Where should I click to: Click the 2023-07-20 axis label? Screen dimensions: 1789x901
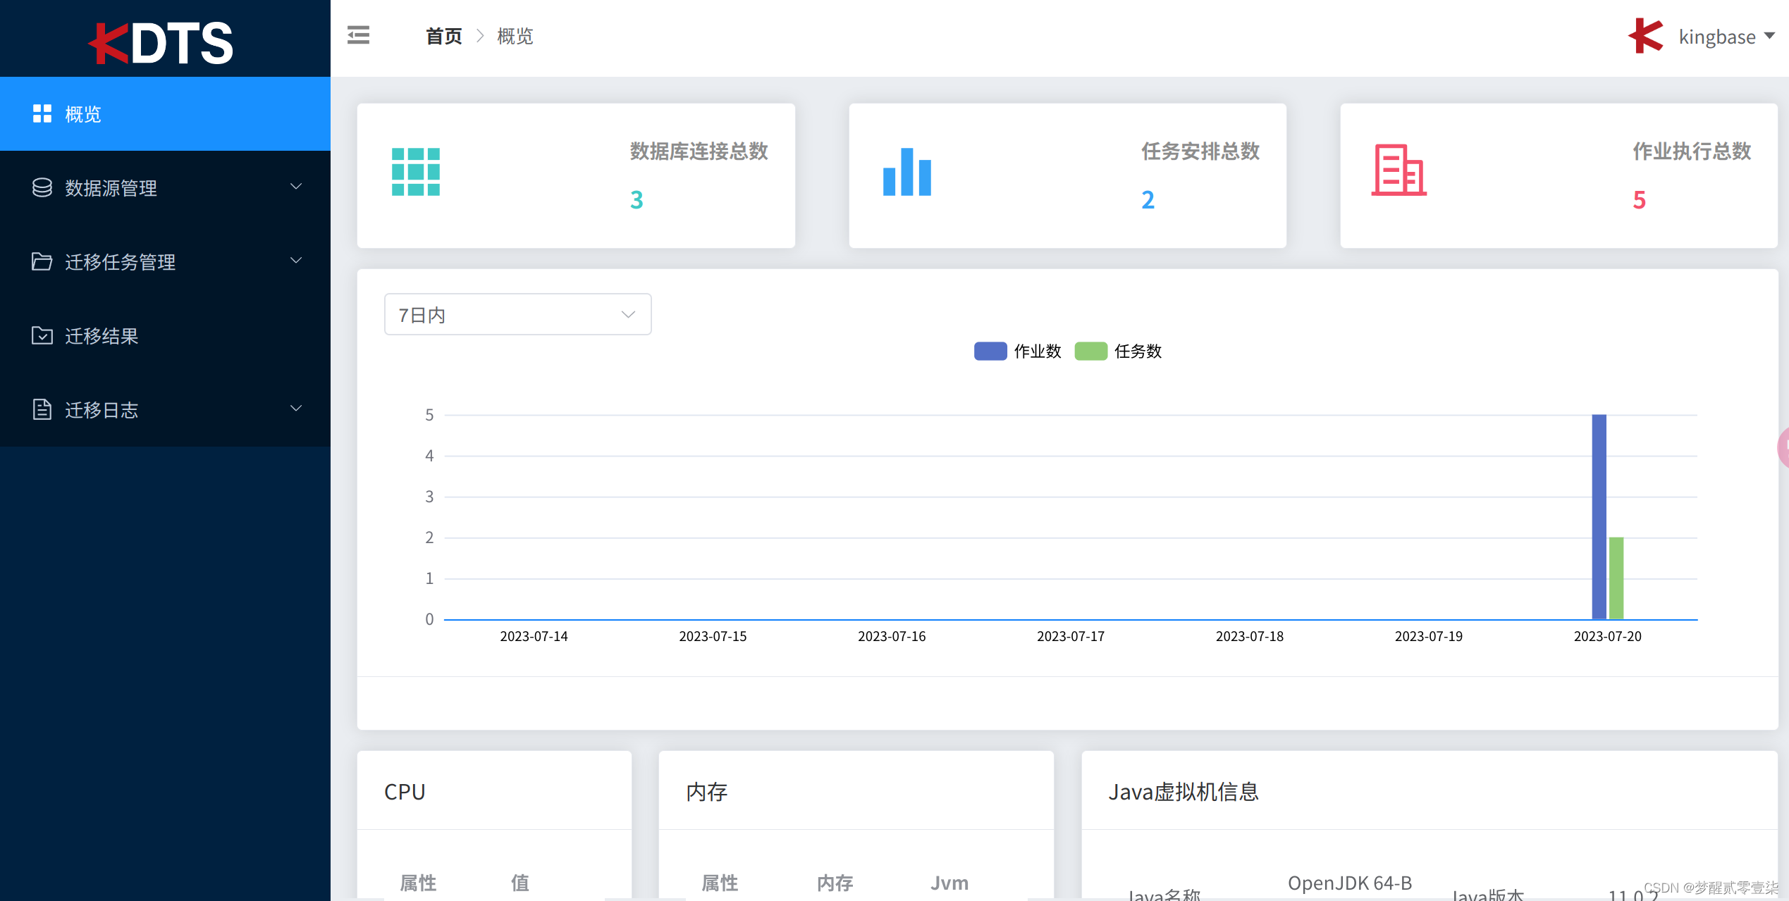(1608, 636)
